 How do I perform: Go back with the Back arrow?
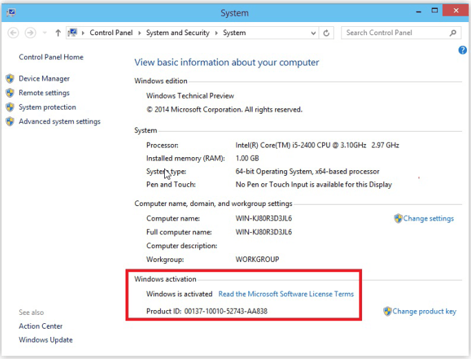tap(13, 32)
